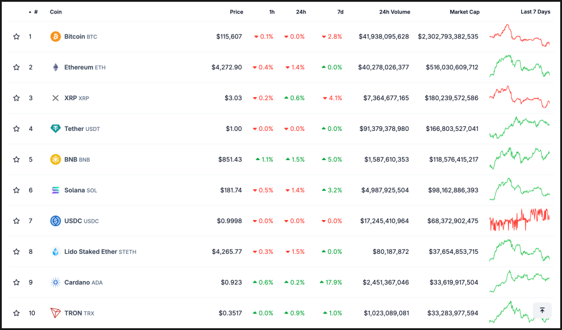This screenshot has height=330, width=562.
Task: Open the USDC coin name link
Action: [x=81, y=221]
